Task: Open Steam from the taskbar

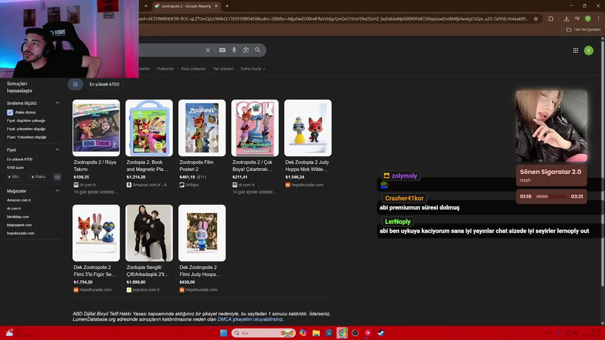Action: click(x=380, y=333)
